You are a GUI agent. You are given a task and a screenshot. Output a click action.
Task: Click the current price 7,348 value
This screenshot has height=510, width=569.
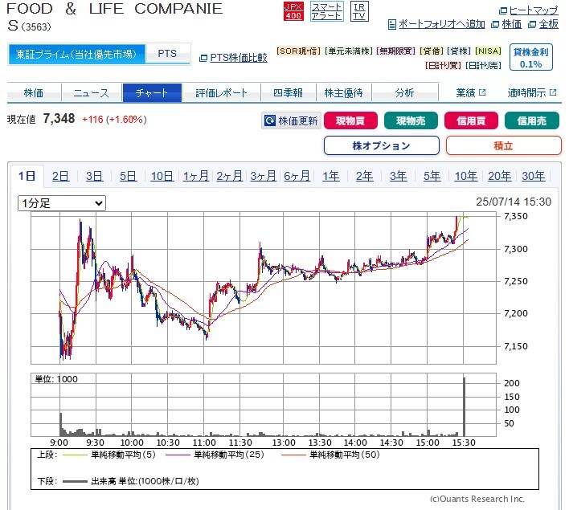point(59,119)
